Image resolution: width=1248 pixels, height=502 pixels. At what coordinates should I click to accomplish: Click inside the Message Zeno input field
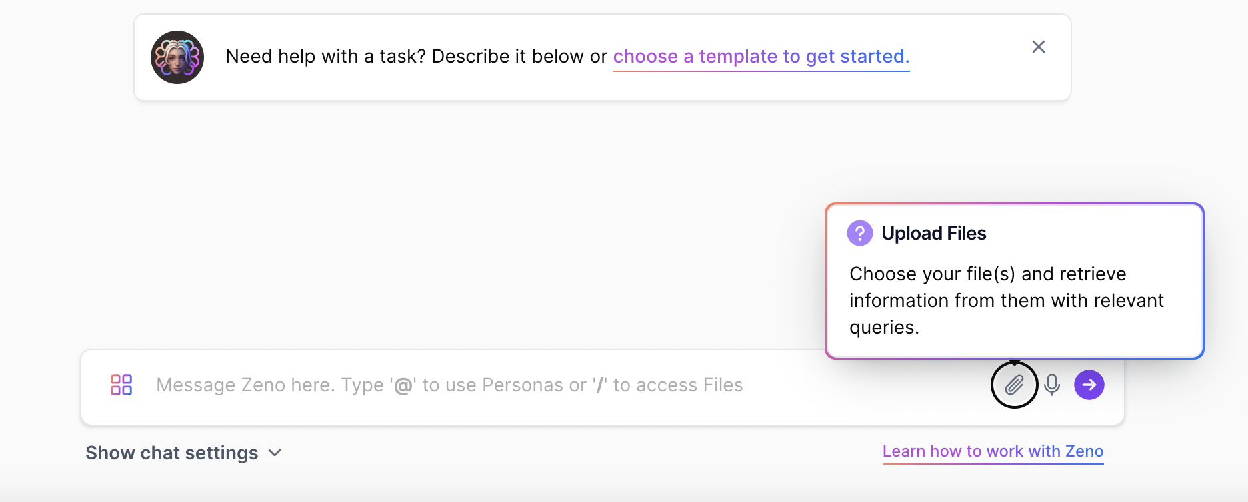448,385
